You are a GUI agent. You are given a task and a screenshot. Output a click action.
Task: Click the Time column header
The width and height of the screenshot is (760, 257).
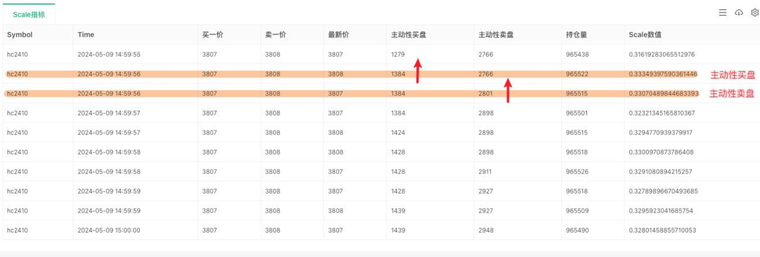coord(86,35)
